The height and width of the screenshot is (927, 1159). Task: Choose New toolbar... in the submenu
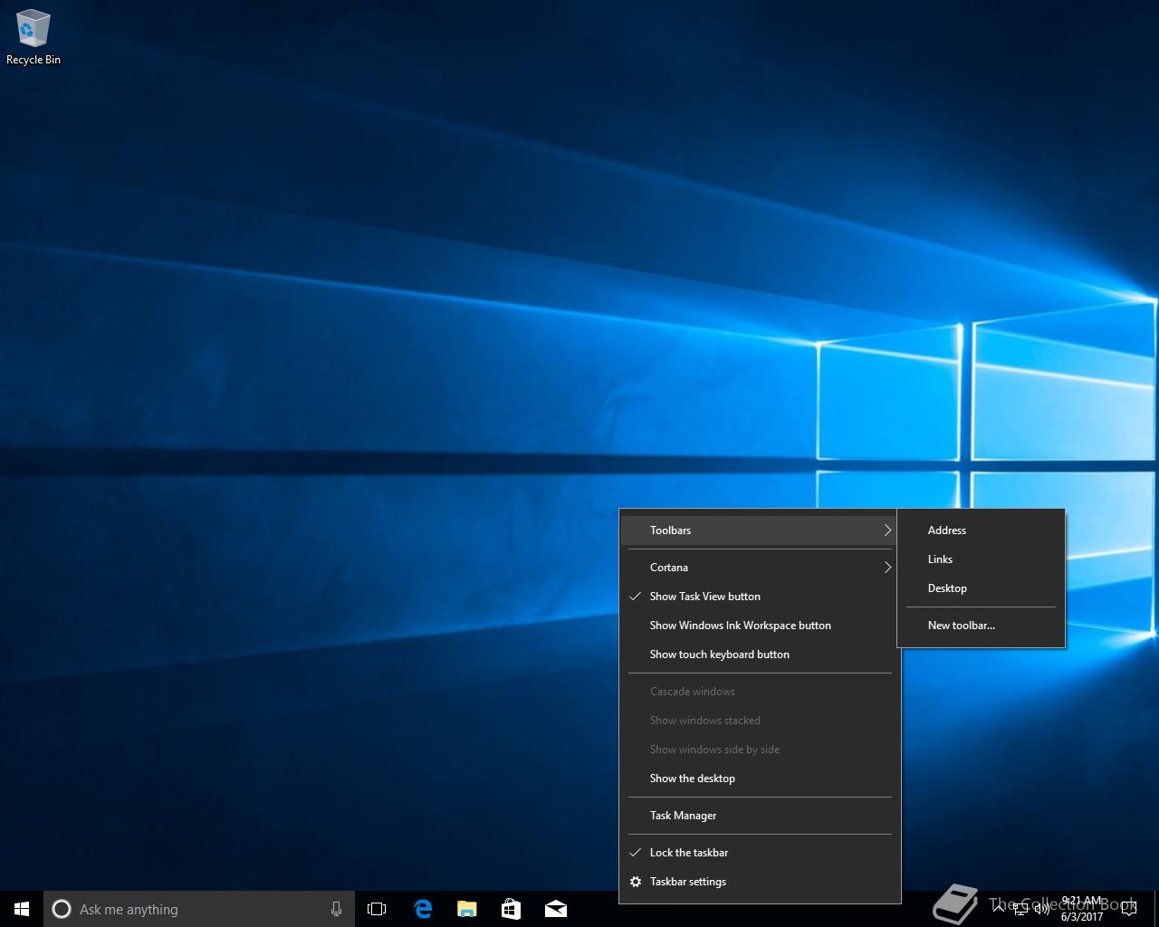click(961, 626)
